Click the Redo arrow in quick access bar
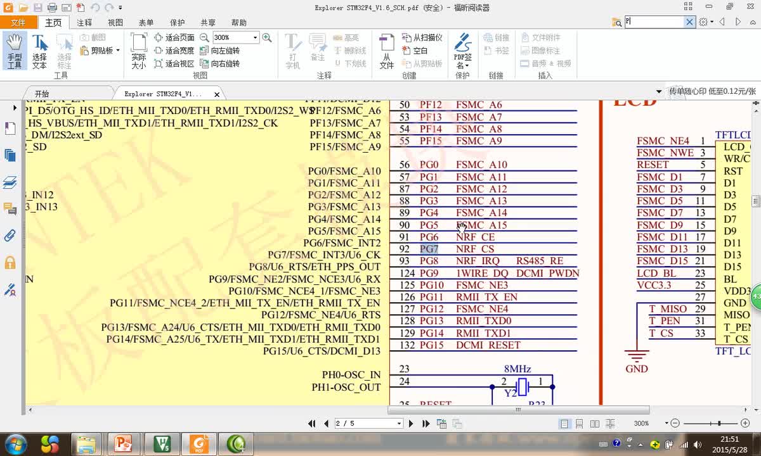761x456 pixels. (x=109, y=8)
